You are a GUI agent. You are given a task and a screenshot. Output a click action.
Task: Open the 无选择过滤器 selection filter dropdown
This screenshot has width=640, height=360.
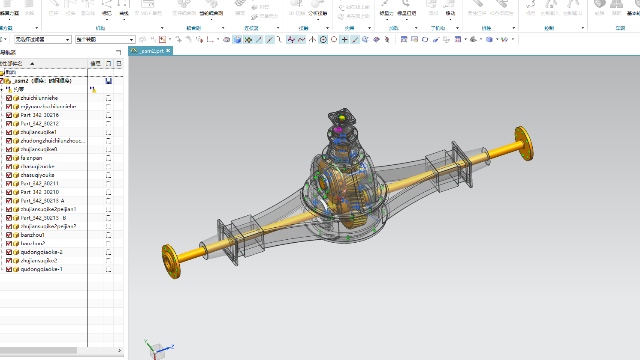tap(43, 39)
